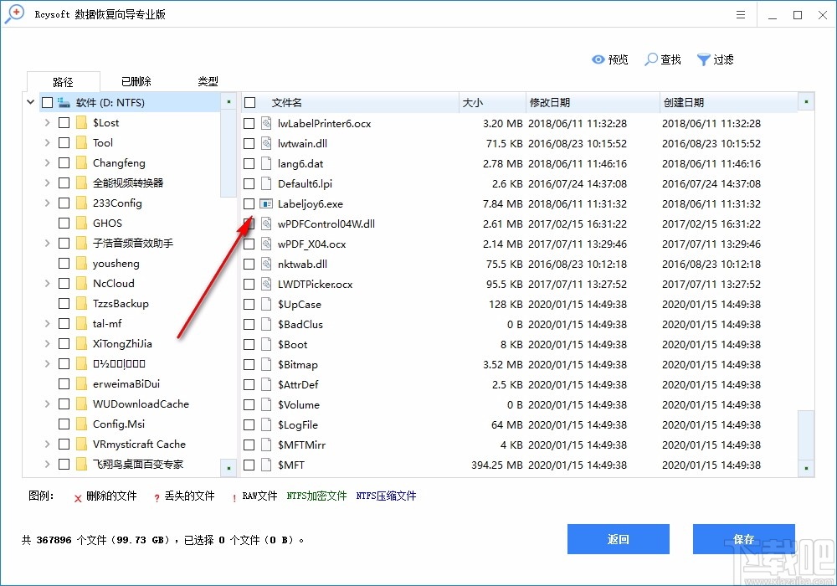The image size is (837, 586).
Task: Enable the GHOS folder checkbox
Action: (x=64, y=223)
